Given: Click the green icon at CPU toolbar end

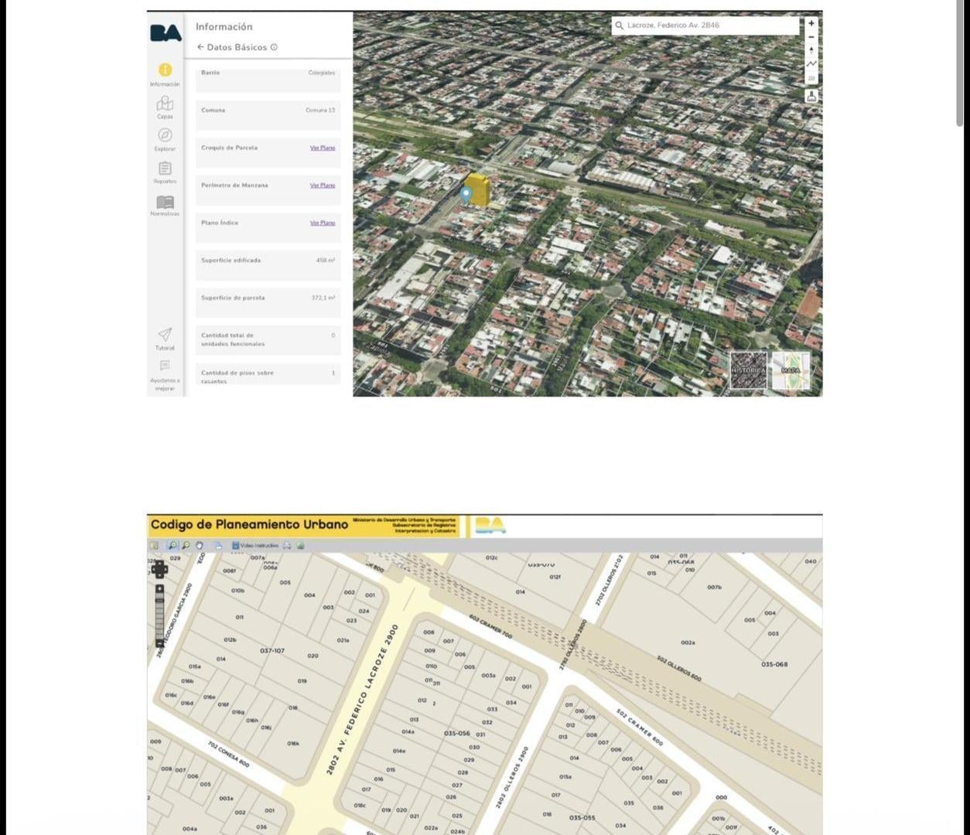Looking at the screenshot, I should (300, 546).
